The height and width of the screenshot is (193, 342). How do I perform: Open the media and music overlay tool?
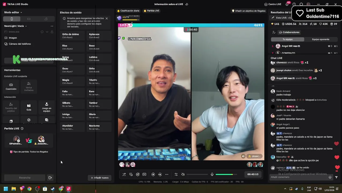click(131, 174)
